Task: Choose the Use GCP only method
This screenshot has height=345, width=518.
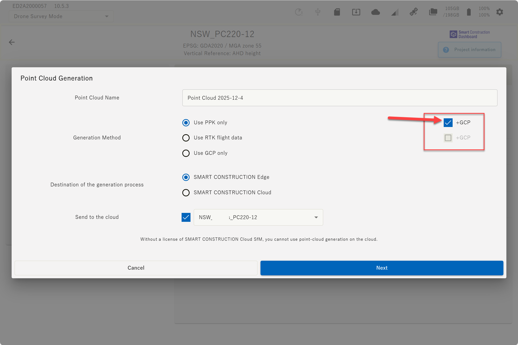Action: pyautogui.click(x=186, y=153)
